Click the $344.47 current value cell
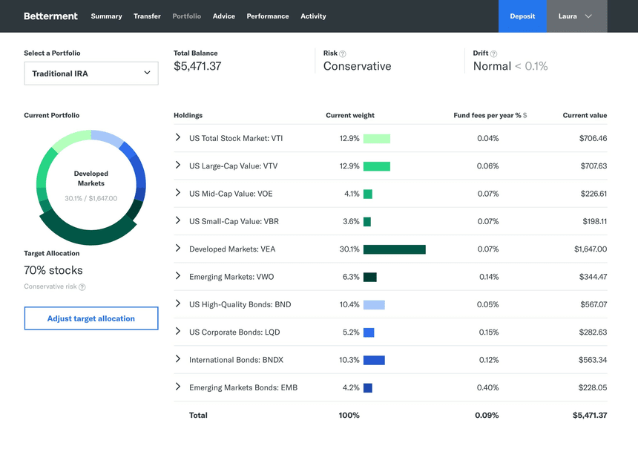The width and height of the screenshot is (638, 449). 593,277
